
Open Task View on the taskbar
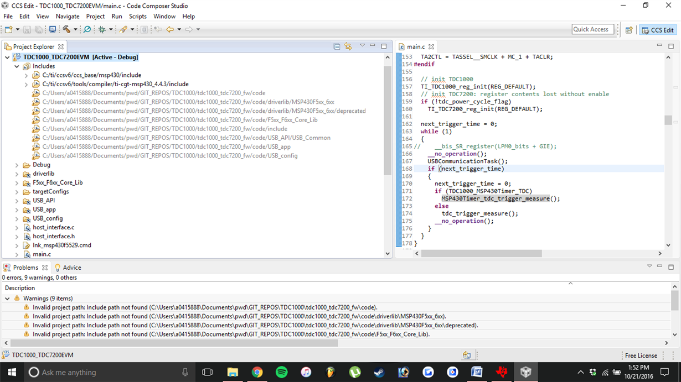click(x=208, y=372)
